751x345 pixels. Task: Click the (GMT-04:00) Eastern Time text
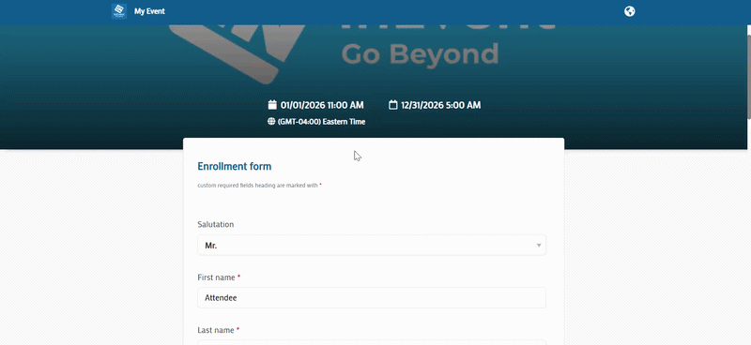click(x=321, y=122)
